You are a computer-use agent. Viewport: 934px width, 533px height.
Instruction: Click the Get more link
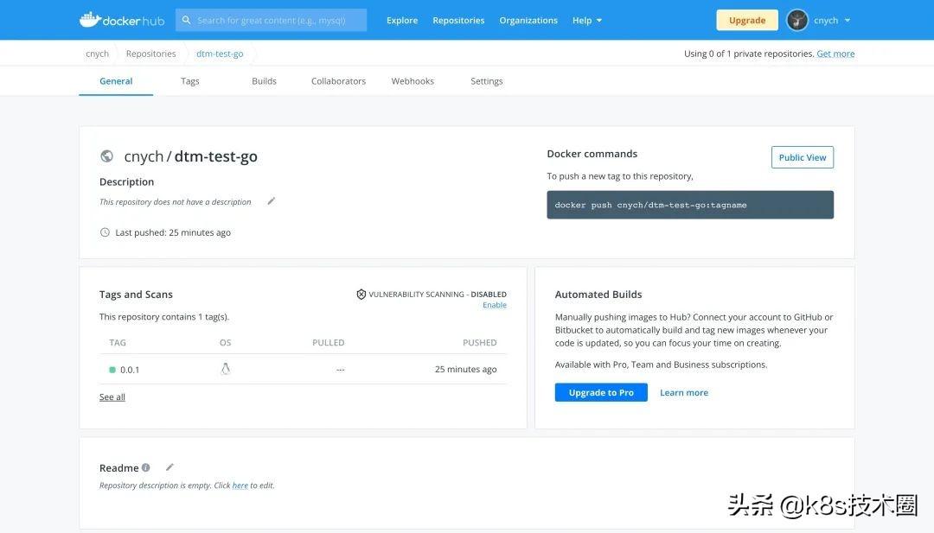click(x=835, y=54)
